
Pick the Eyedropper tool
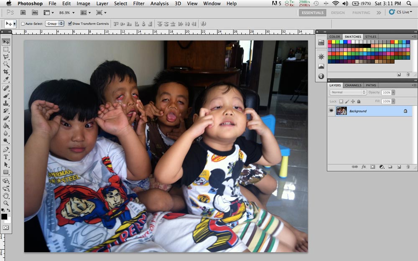coord(6,79)
